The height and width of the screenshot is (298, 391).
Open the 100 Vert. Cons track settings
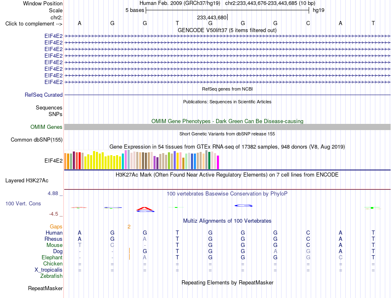coord(23,203)
